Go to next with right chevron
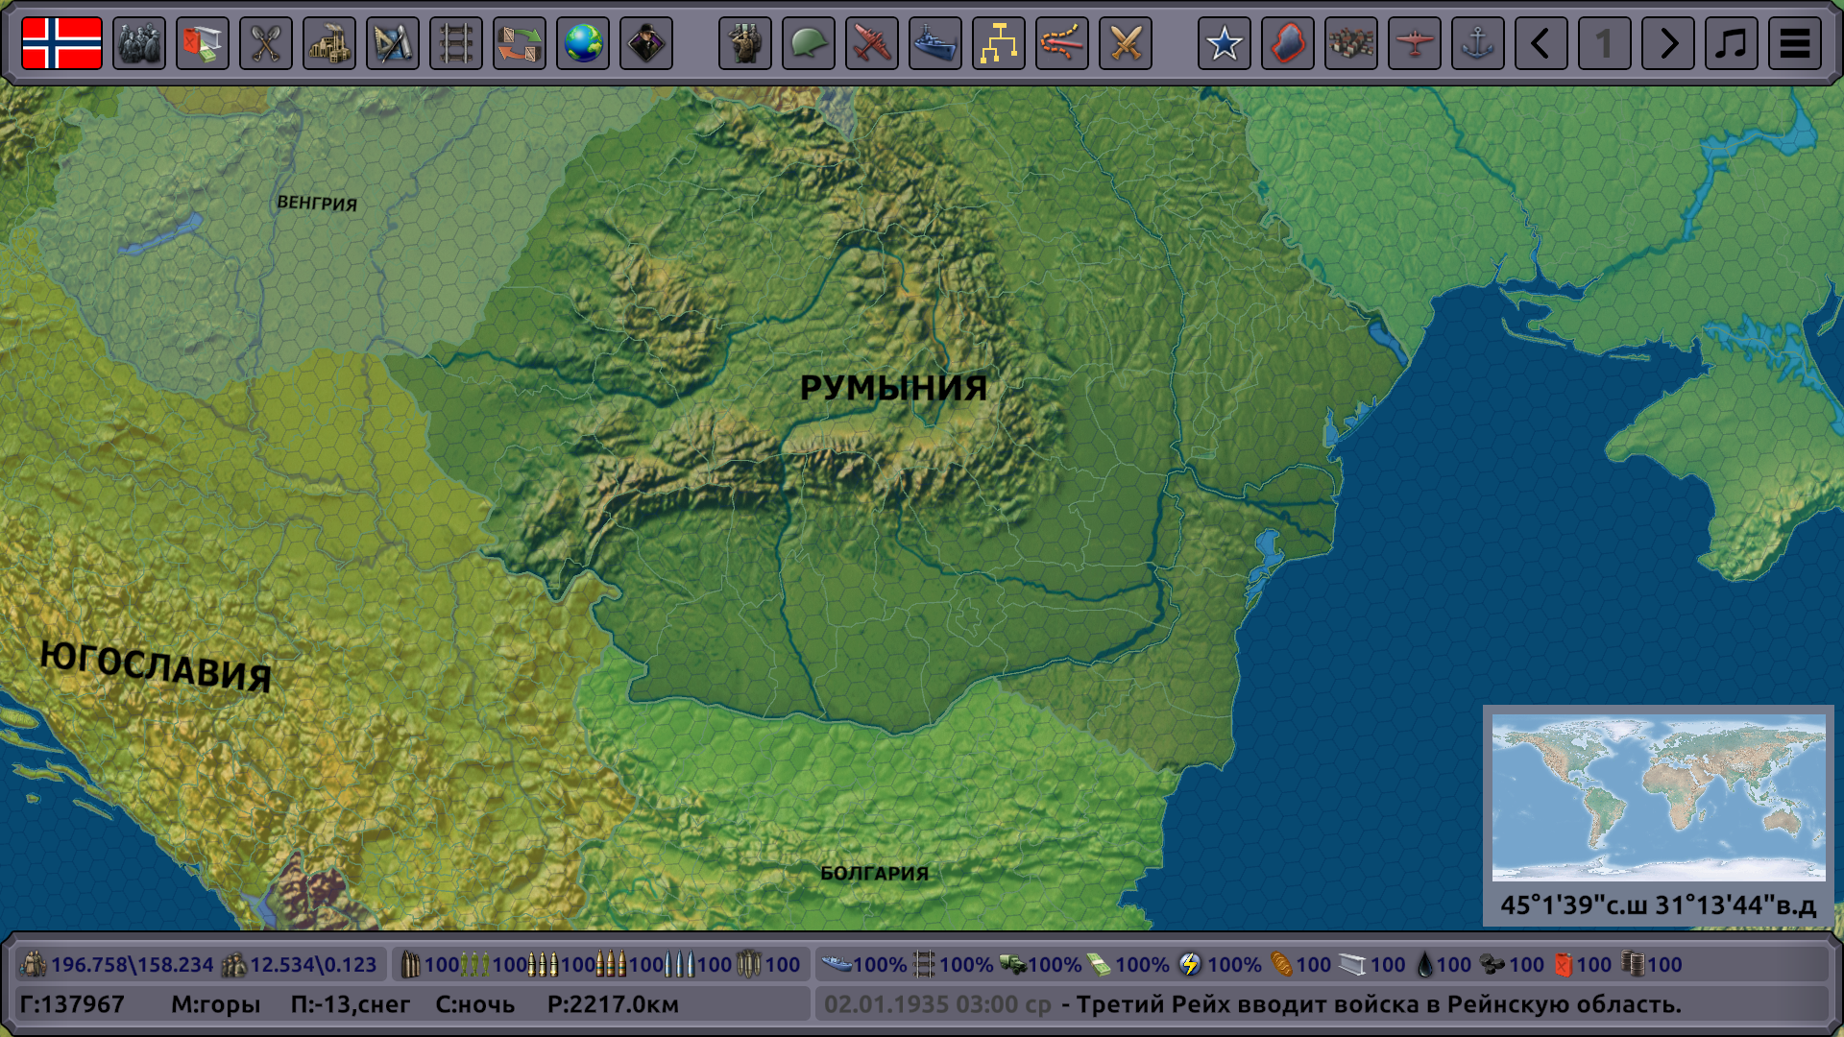The image size is (1844, 1037). click(x=1667, y=43)
